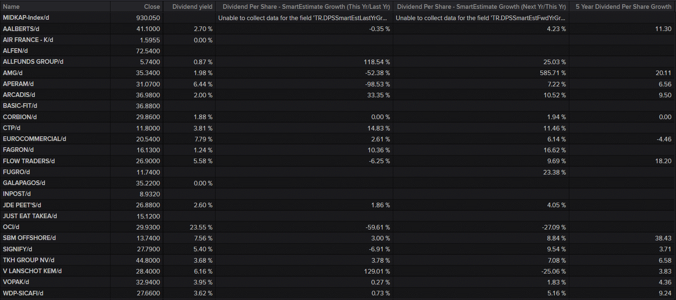Click OCI/d dividend yield 23.55 %

pos(201,227)
